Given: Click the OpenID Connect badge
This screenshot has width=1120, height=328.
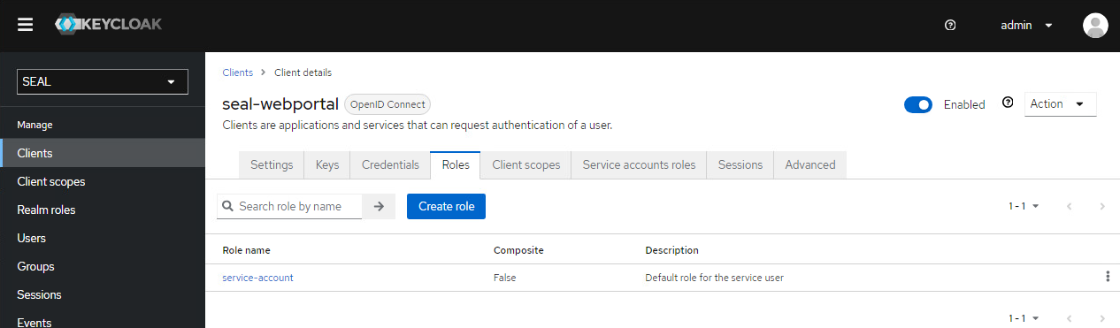Looking at the screenshot, I should [x=387, y=104].
